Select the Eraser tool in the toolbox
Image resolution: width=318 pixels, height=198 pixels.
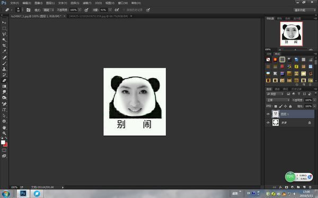(4, 80)
